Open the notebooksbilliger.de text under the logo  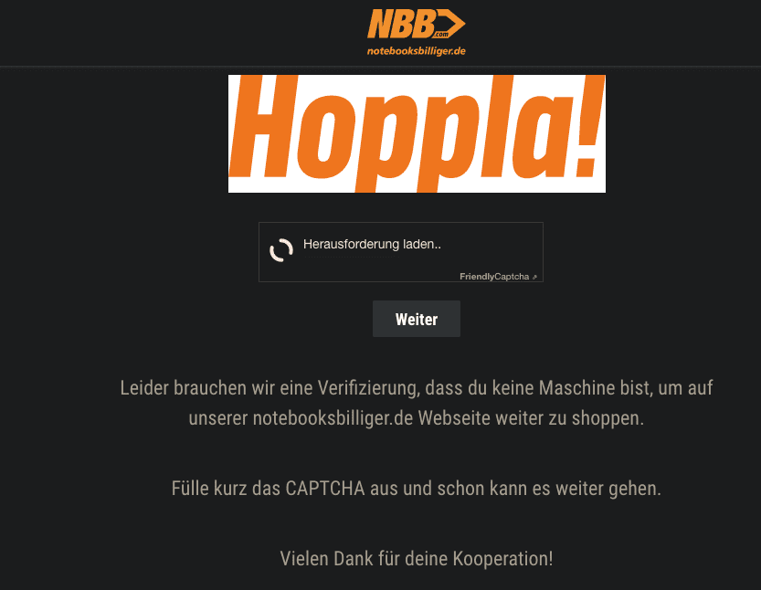[417, 51]
